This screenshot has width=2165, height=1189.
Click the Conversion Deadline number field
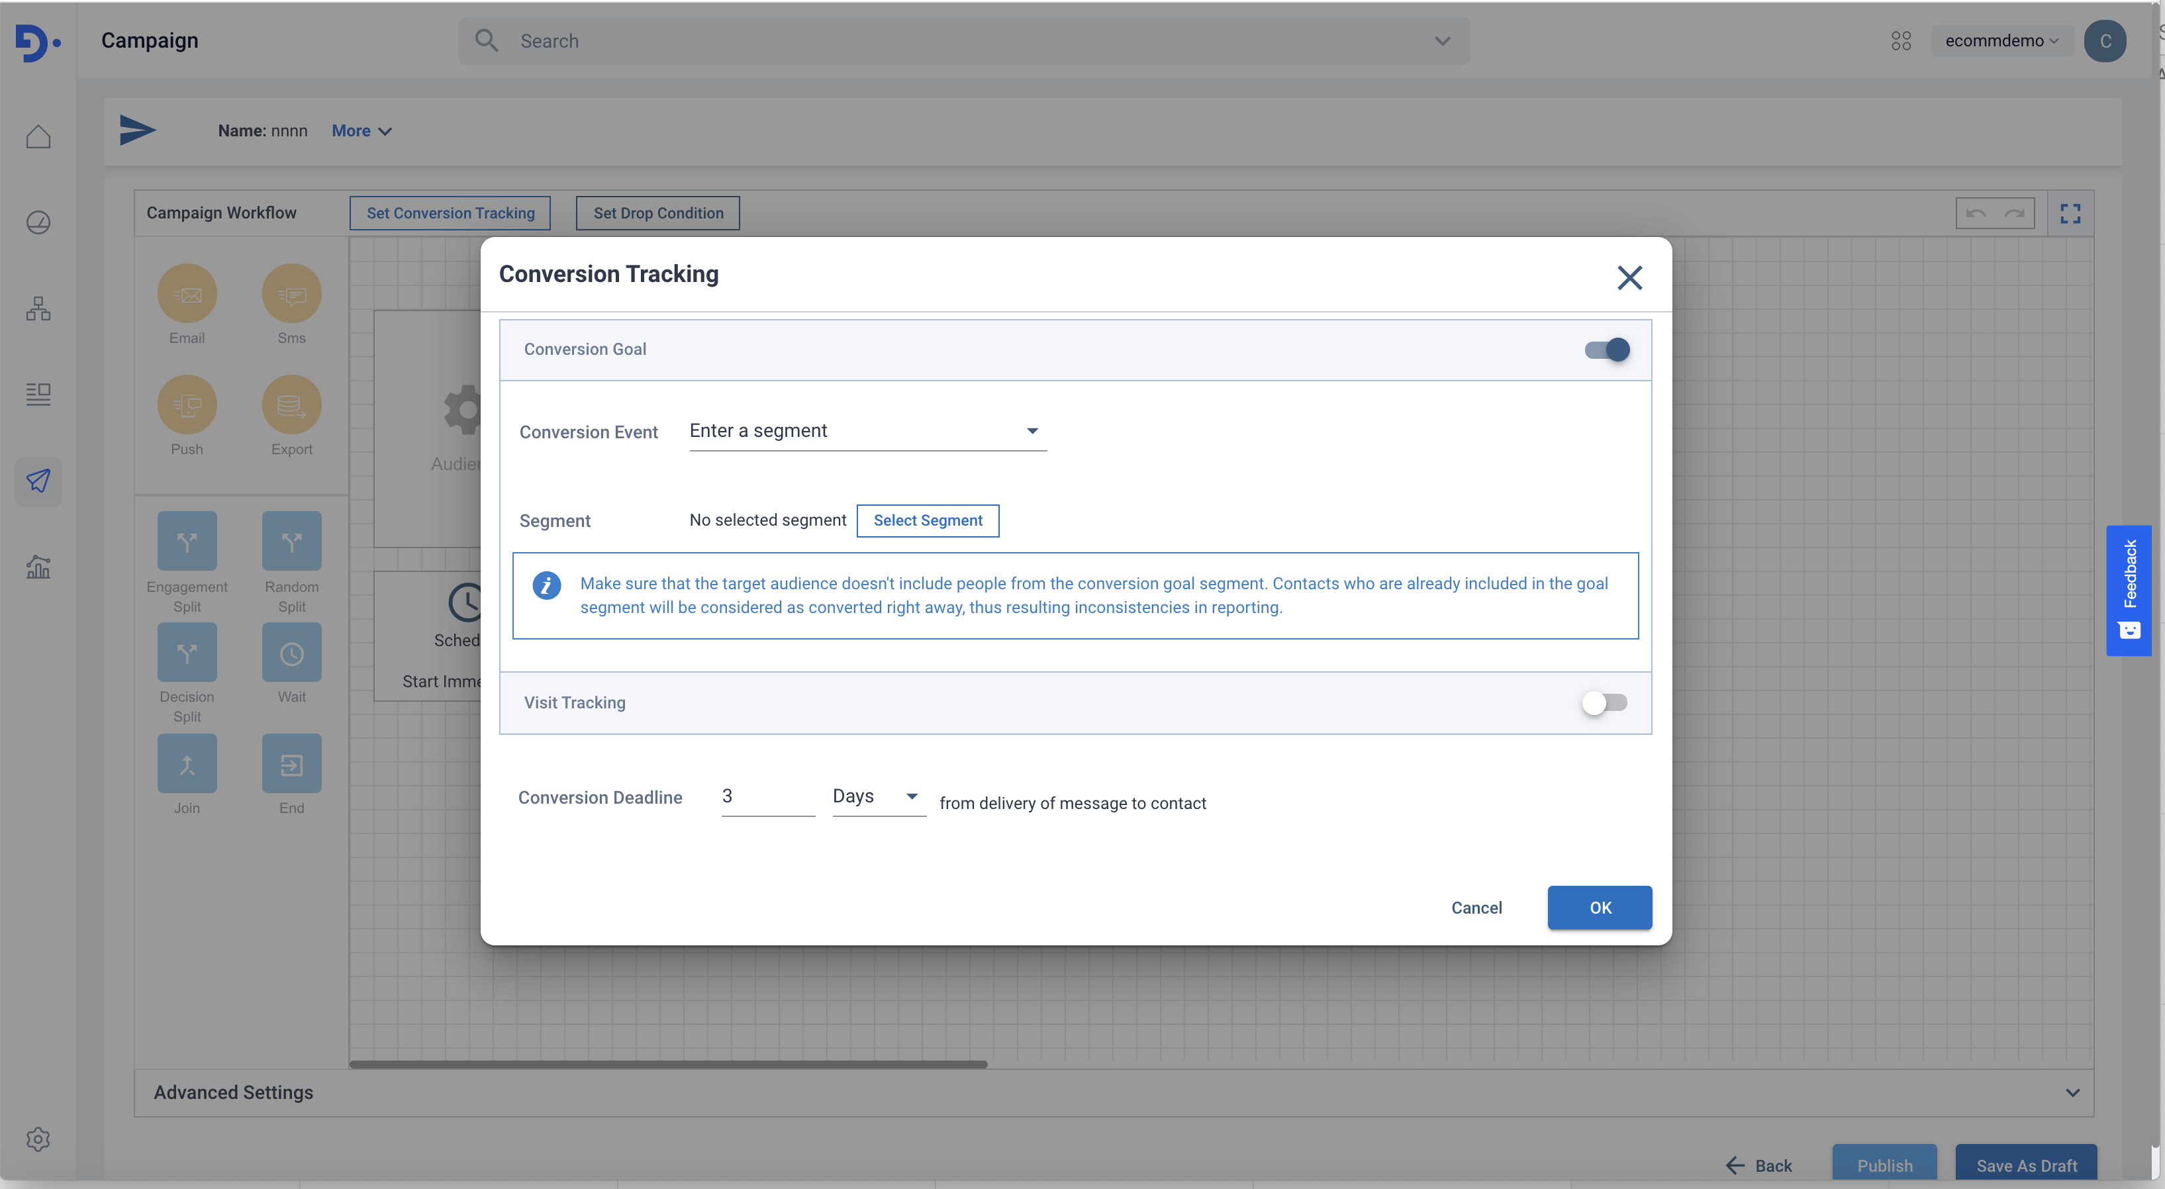click(x=767, y=796)
